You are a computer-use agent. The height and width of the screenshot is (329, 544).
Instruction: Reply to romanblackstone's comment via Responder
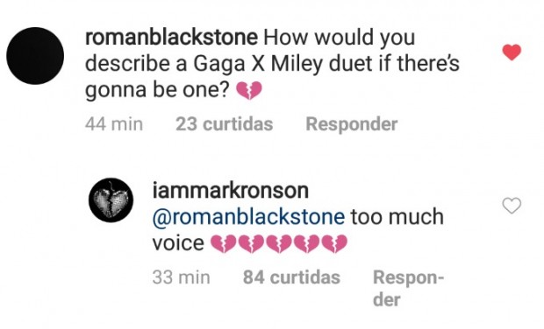[352, 124]
